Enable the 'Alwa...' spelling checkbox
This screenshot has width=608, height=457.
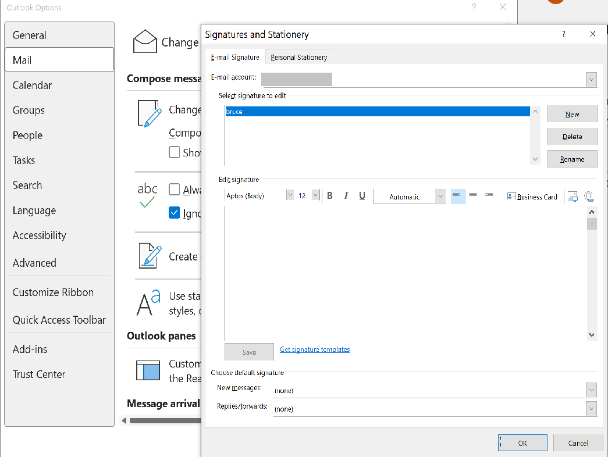(174, 189)
